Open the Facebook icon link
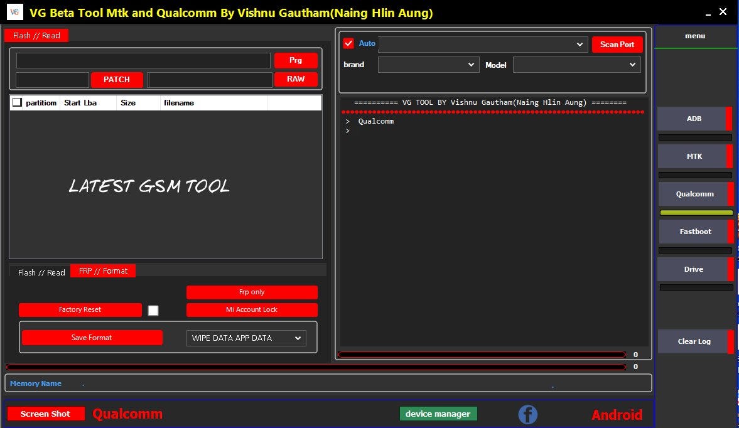The width and height of the screenshot is (739, 428). tap(527, 414)
